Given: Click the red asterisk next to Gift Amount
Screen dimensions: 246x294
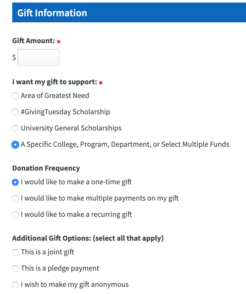Looking at the screenshot, I should point(59,41).
